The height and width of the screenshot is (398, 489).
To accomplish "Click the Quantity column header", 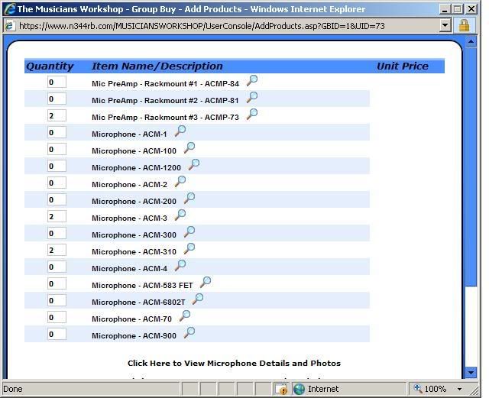I will tap(50, 66).
